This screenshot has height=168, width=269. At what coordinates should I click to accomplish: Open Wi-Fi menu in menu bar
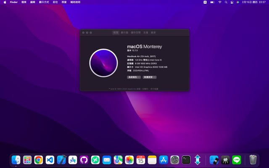point(220,2)
